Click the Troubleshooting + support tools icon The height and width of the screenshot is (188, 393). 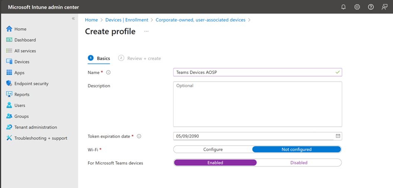pyautogui.click(x=9, y=138)
